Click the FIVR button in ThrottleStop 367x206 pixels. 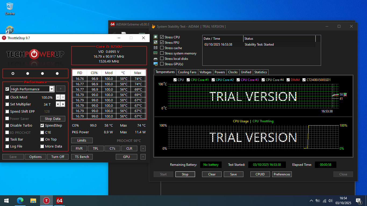coord(79,149)
